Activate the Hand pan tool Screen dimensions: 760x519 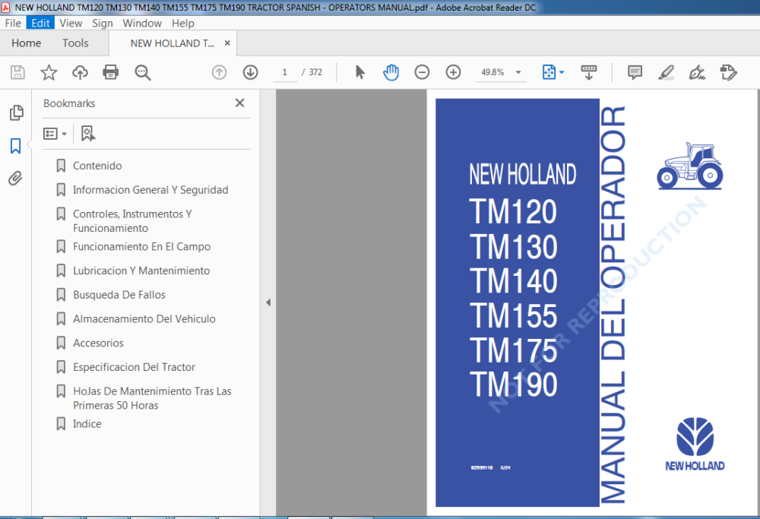[x=391, y=72]
